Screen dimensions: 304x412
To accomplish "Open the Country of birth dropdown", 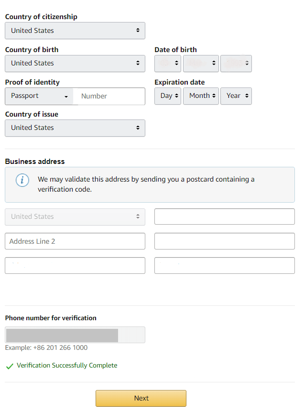I will pyautogui.click(x=75, y=63).
